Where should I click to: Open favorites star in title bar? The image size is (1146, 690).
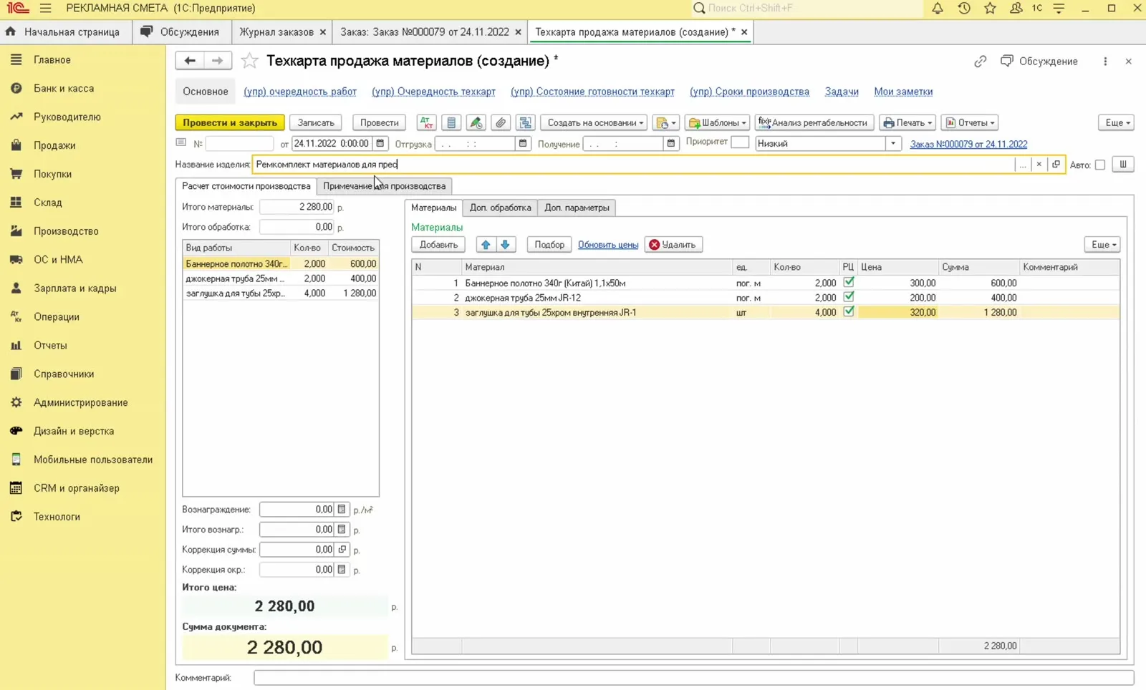coord(990,9)
